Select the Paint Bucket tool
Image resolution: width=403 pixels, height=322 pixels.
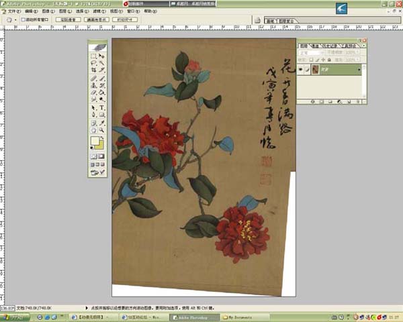101,92
